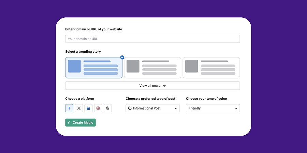Focus the Your domain or URL field
This screenshot has width=307, height=153.
pos(152,39)
